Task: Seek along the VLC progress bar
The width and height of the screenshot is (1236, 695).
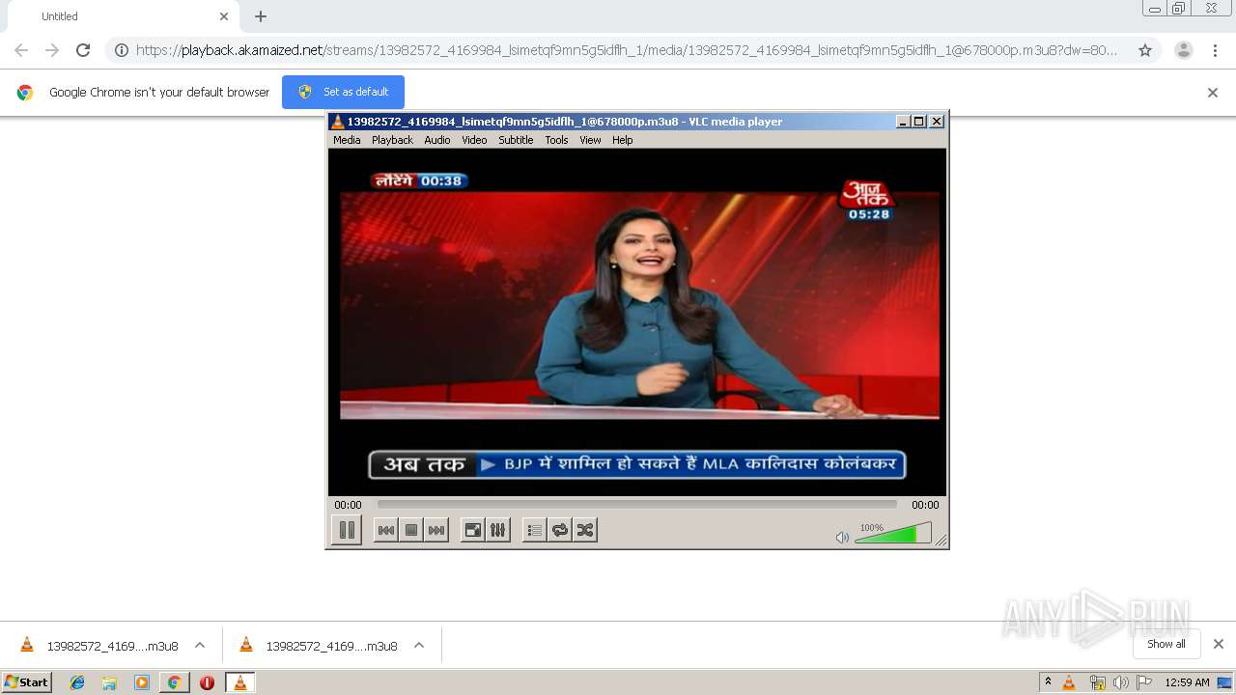Action: click(636, 504)
